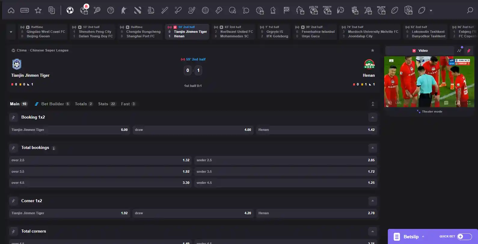478x244 pixels.
Task: Open the bet history documents icon
Action: [52, 11]
